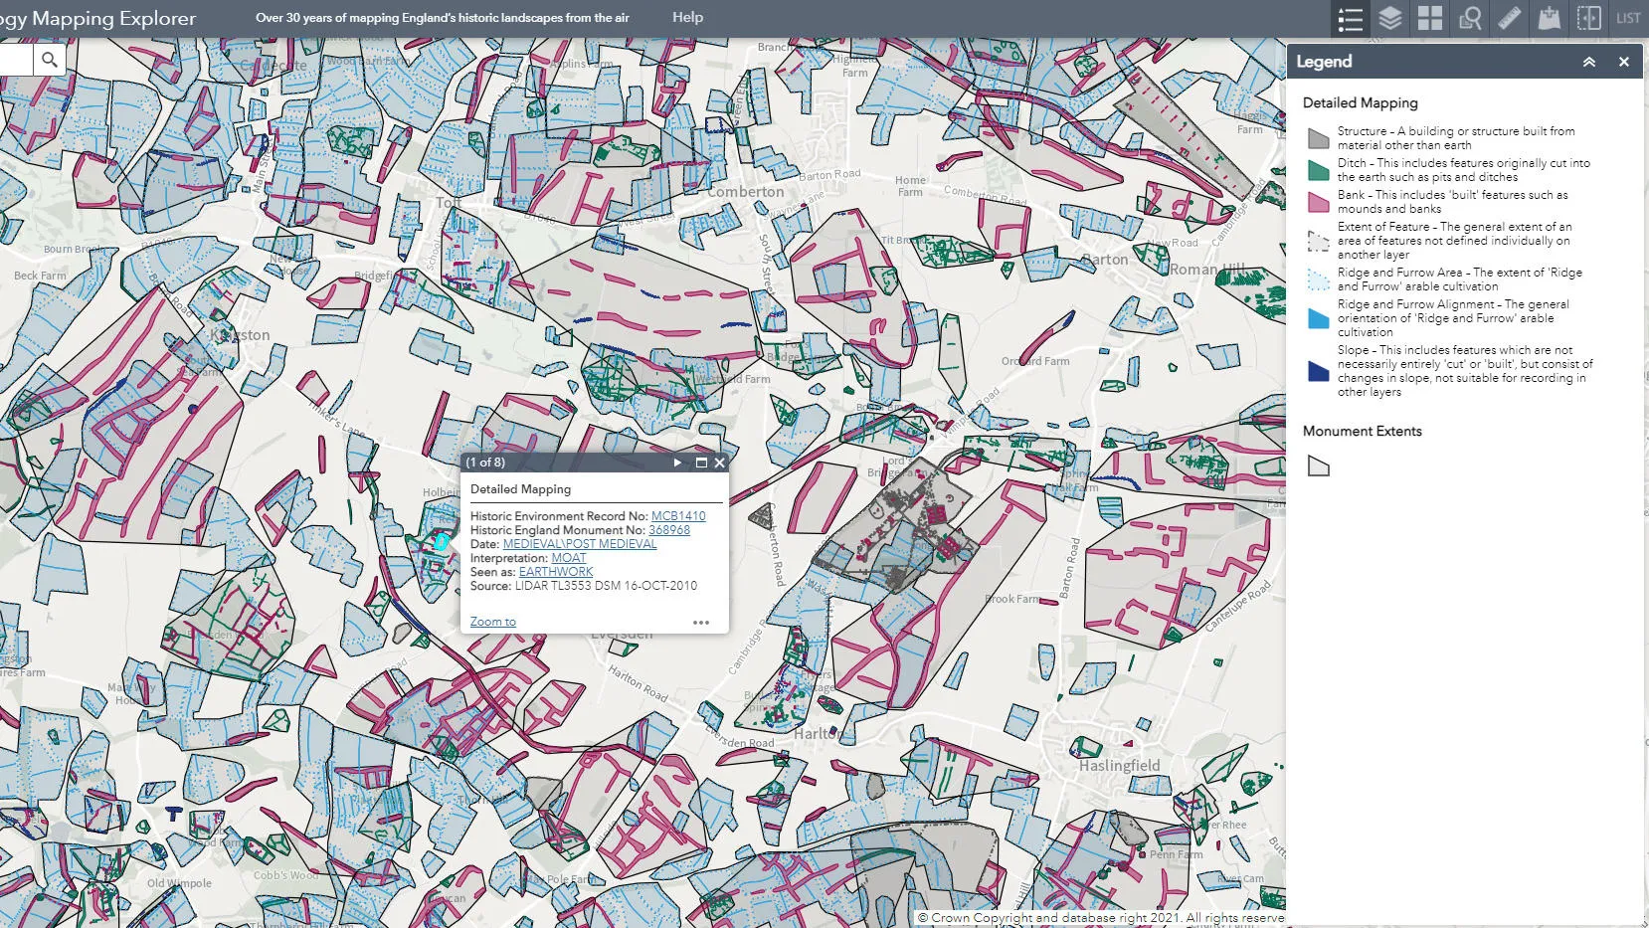This screenshot has height=928, width=1649.
Task: Show next feature in popup
Action: pyautogui.click(x=678, y=463)
